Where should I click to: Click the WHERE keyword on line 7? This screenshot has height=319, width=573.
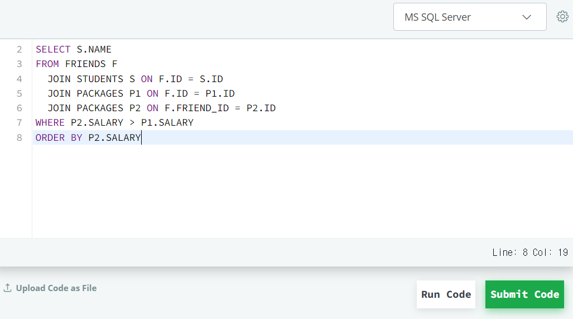click(50, 122)
